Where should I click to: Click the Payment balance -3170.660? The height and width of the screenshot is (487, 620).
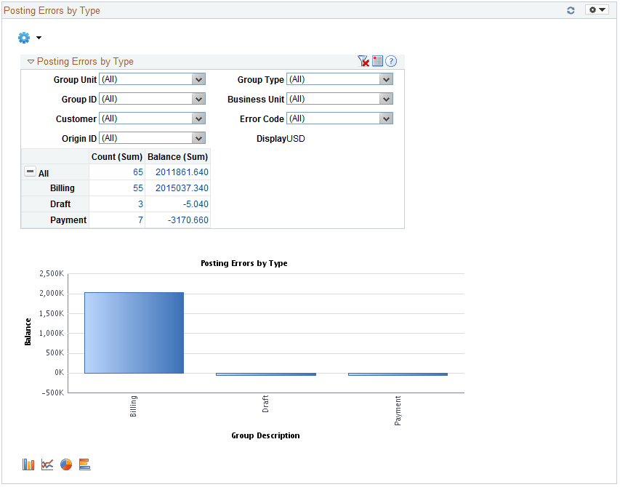point(188,220)
